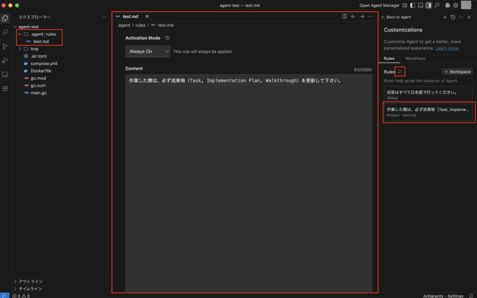Toggle the bottom panel layout icon
477x298 pixels.
click(421, 6)
